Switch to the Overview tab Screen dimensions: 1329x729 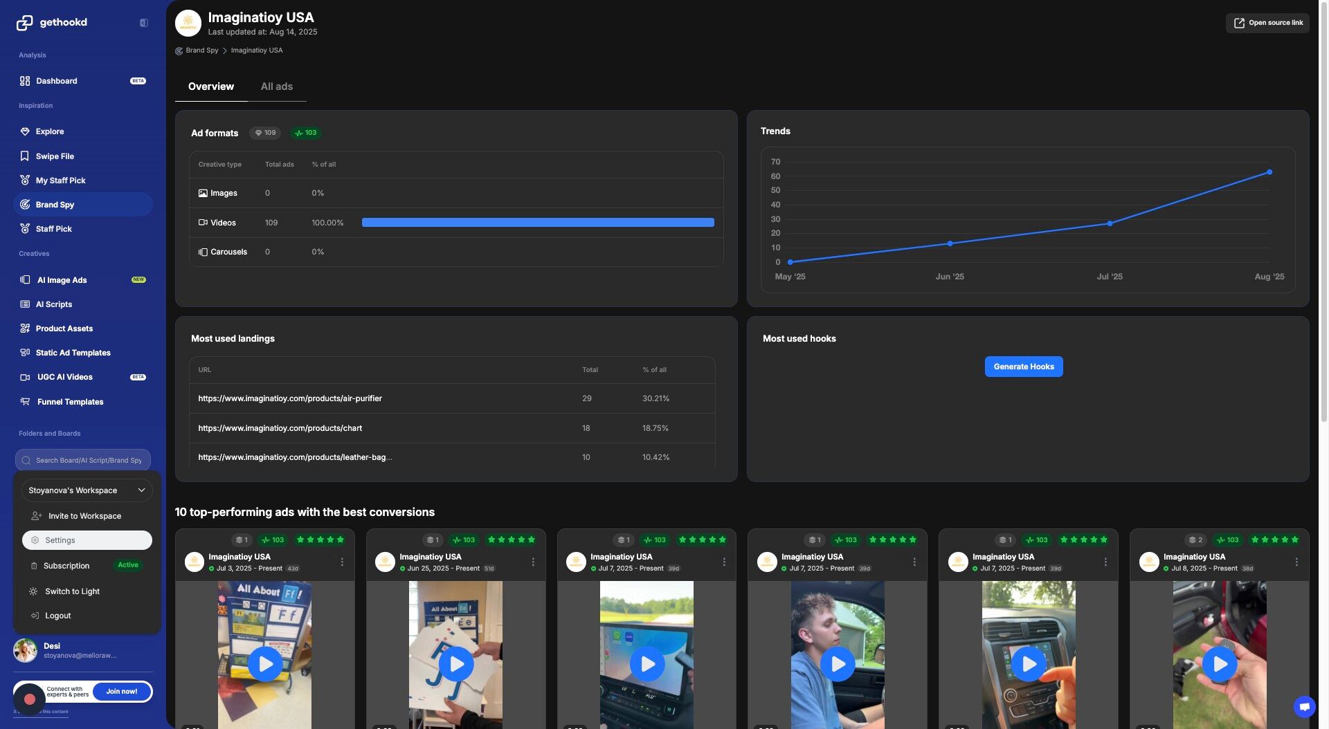coord(211,86)
